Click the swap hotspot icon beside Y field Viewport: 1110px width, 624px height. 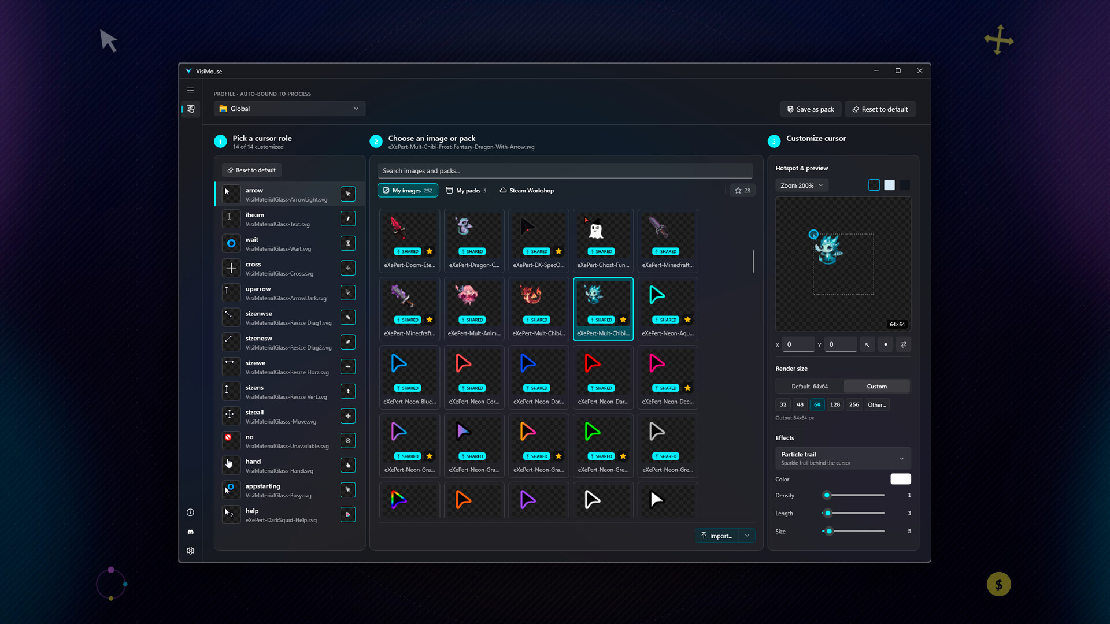pyautogui.click(x=904, y=344)
